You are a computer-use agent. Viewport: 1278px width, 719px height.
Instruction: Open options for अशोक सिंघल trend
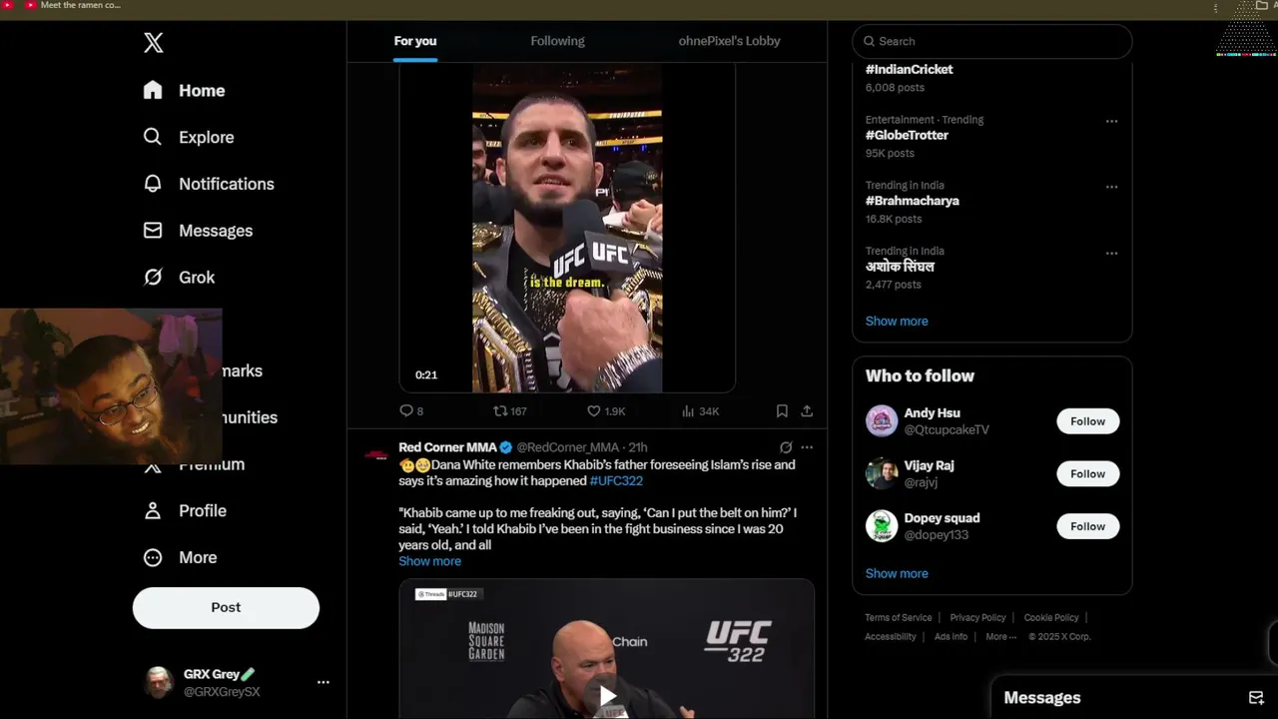click(1111, 253)
